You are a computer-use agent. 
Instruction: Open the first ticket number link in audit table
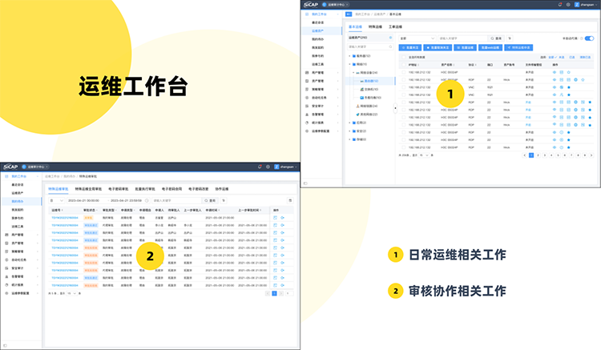pyautogui.click(x=63, y=217)
